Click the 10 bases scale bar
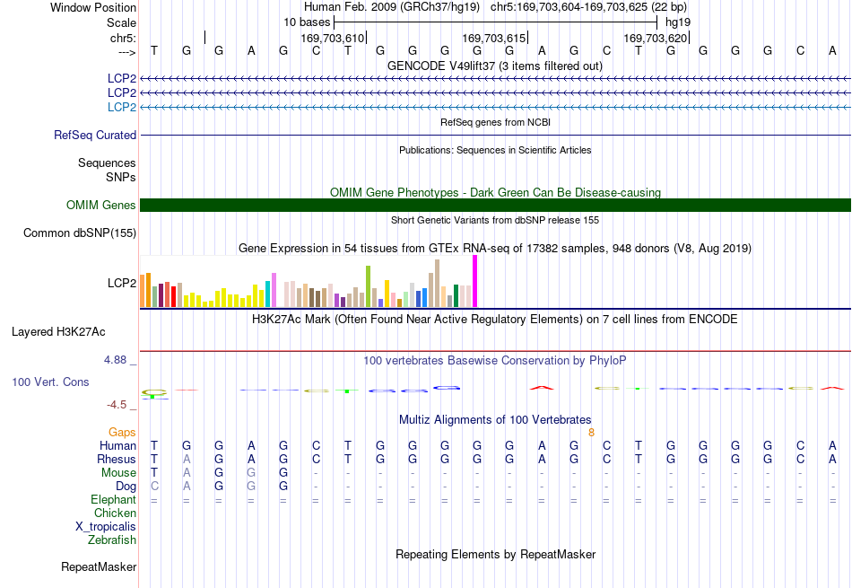This screenshot has width=852, height=588. [x=496, y=22]
